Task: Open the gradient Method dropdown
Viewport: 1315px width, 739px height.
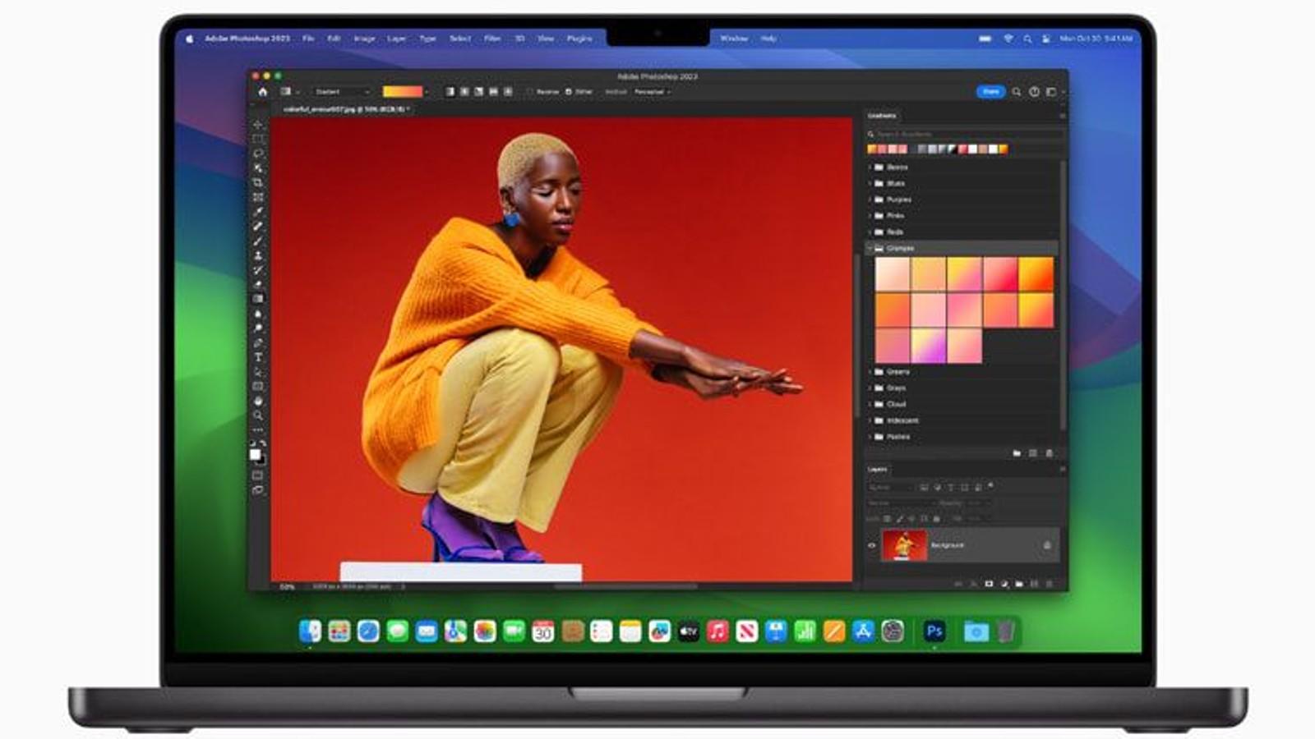Action: pyautogui.click(x=652, y=92)
